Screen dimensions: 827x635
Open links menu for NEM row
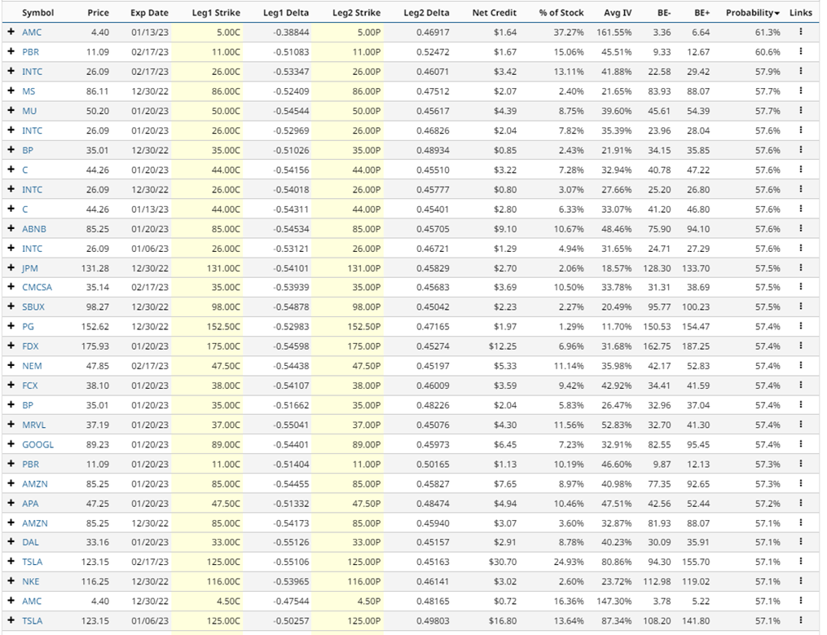pyautogui.click(x=801, y=365)
